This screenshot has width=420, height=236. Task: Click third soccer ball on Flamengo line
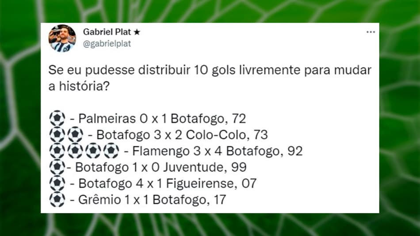point(93,151)
